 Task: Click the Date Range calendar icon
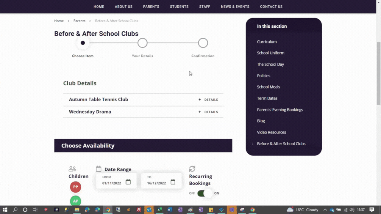click(99, 169)
